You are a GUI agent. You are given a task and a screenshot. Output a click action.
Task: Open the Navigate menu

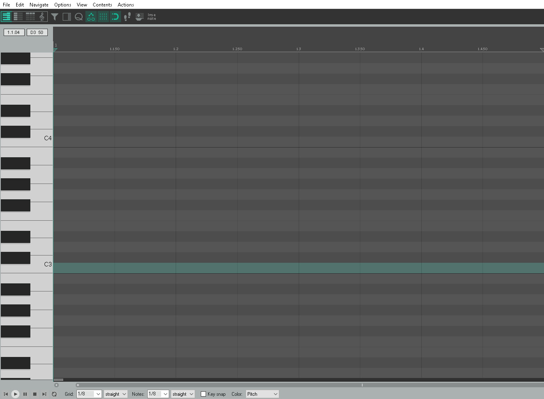[39, 5]
